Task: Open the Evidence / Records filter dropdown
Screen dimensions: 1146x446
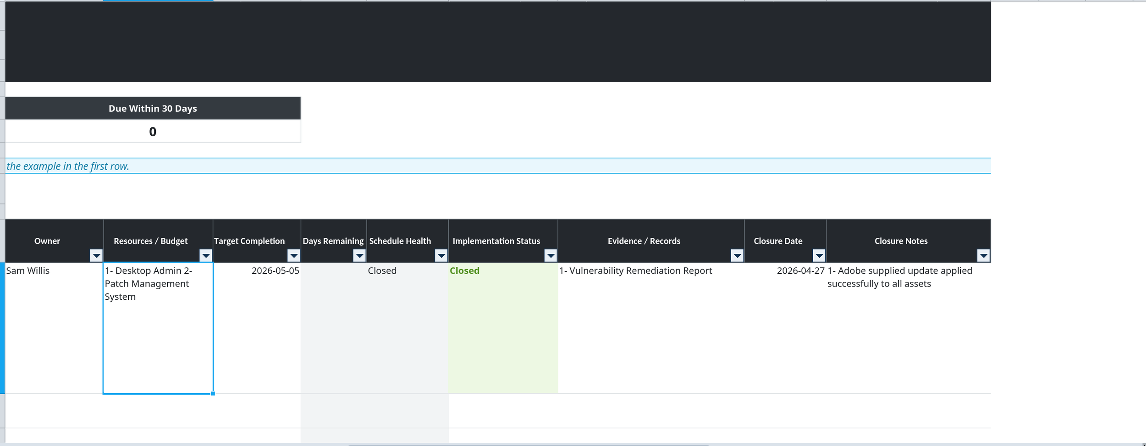Action: tap(737, 255)
